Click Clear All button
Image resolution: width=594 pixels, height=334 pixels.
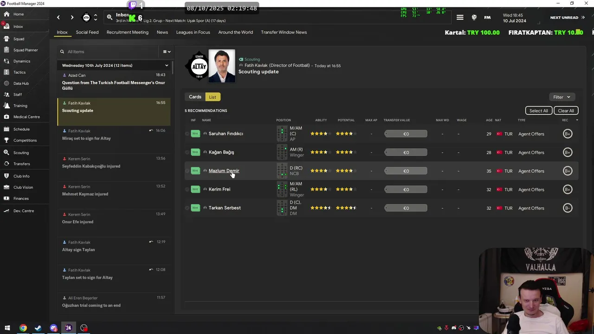coord(566,111)
